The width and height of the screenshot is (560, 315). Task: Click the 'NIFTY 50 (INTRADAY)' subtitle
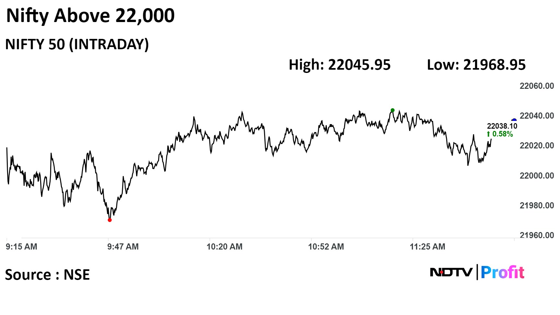pyautogui.click(x=77, y=44)
